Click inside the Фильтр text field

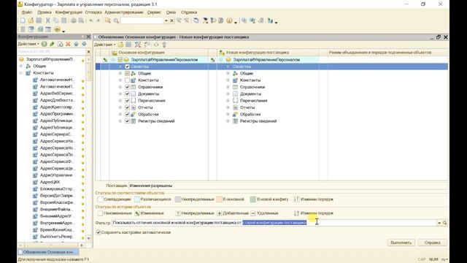click(274, 223)
